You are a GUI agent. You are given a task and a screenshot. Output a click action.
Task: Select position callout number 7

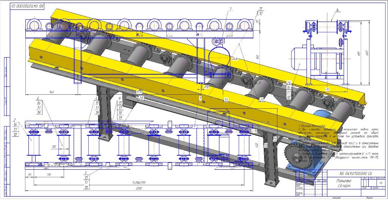tap(230, 9)
